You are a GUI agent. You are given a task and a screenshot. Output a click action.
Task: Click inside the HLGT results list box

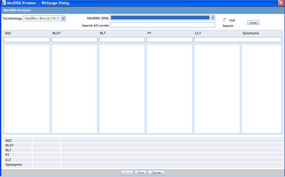click(75, 89)
